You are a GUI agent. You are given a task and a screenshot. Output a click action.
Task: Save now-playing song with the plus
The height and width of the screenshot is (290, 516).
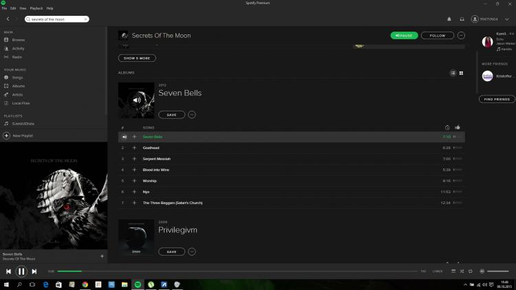(102, 256)
